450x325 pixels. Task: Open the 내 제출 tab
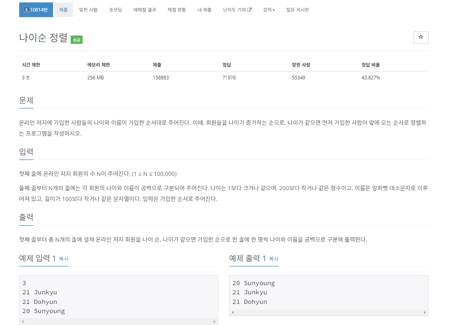204,10
